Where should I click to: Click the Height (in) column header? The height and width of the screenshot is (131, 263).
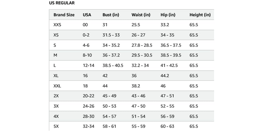coord(200,15)
